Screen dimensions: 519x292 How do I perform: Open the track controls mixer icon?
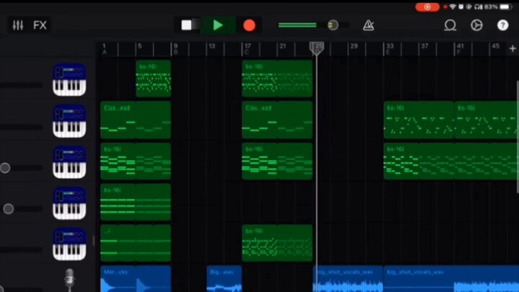click(x=18, y=25)
